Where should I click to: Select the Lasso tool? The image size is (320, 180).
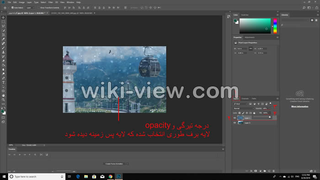coord(3,26)
